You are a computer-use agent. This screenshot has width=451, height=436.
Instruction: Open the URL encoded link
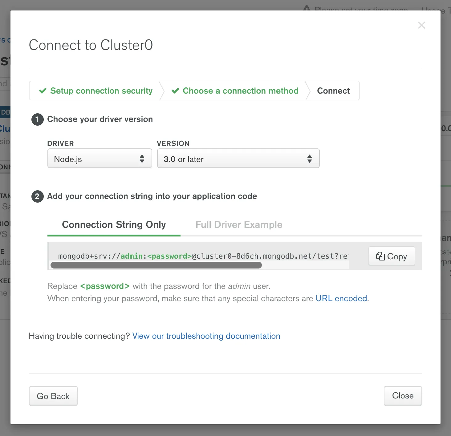tap(341, 298)
